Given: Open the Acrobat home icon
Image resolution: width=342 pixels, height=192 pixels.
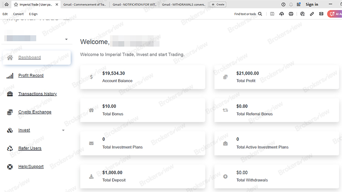Looking at the screenshot, I should pos(6,4).
